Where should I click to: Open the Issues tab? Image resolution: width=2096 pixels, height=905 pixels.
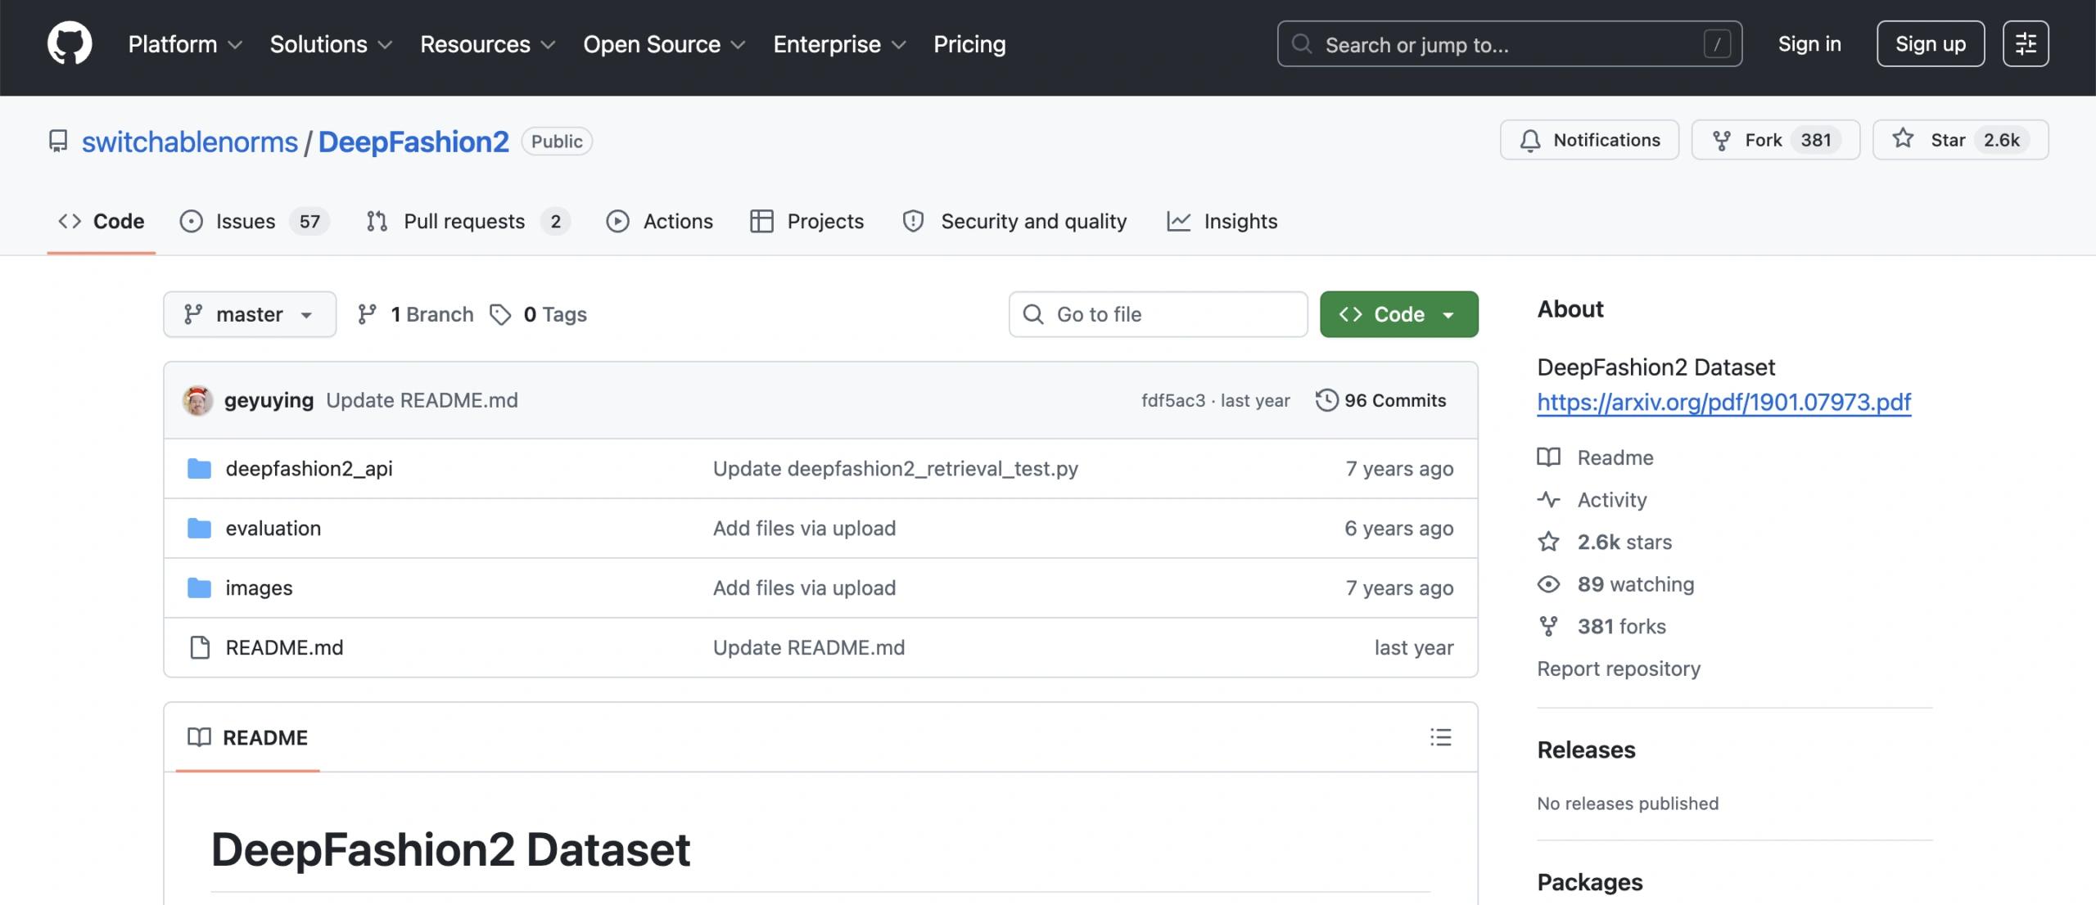[254, 221]
